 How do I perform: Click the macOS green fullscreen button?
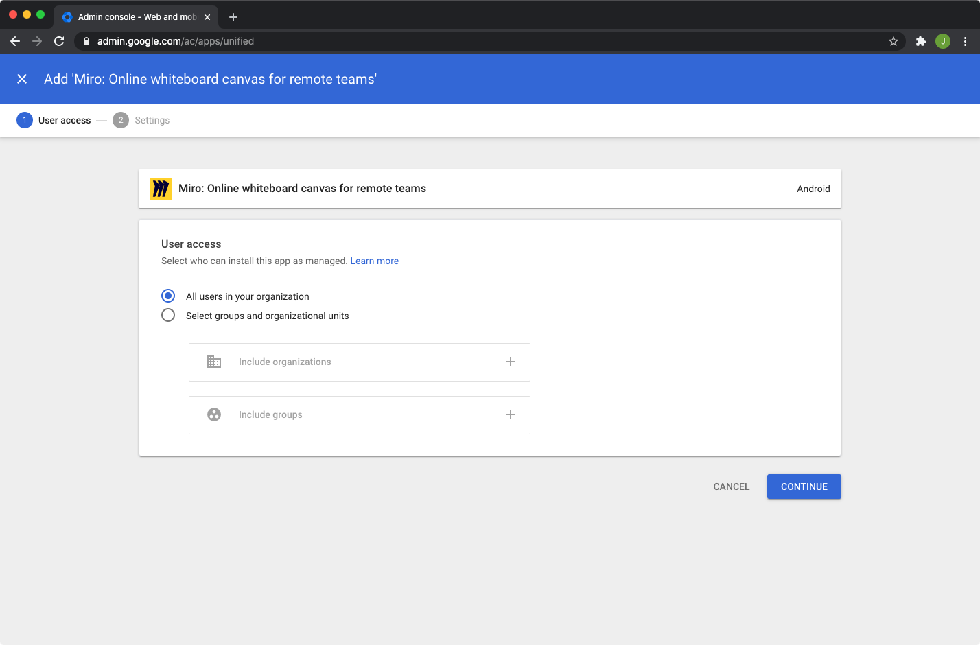pos(40,14)
